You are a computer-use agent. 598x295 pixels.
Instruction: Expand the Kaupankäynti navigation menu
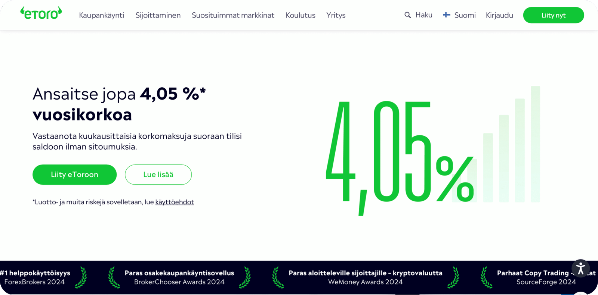tap(101, 15)
